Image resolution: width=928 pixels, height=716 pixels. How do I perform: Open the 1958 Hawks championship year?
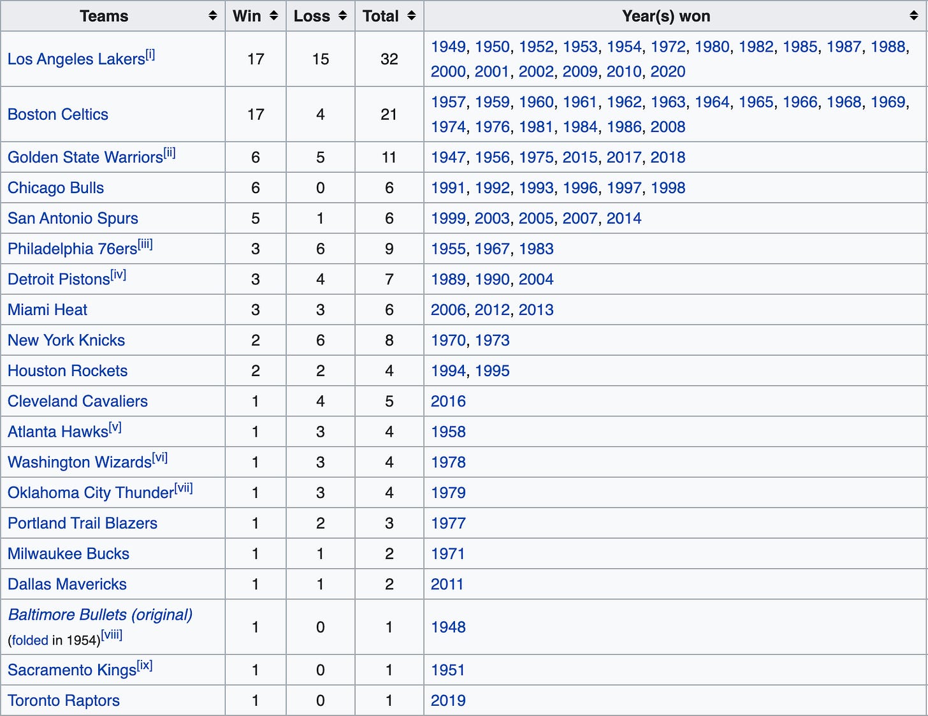[448, 432]
